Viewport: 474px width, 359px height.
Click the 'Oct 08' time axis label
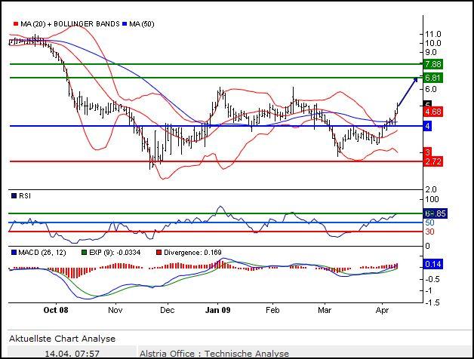coord(56,310)
